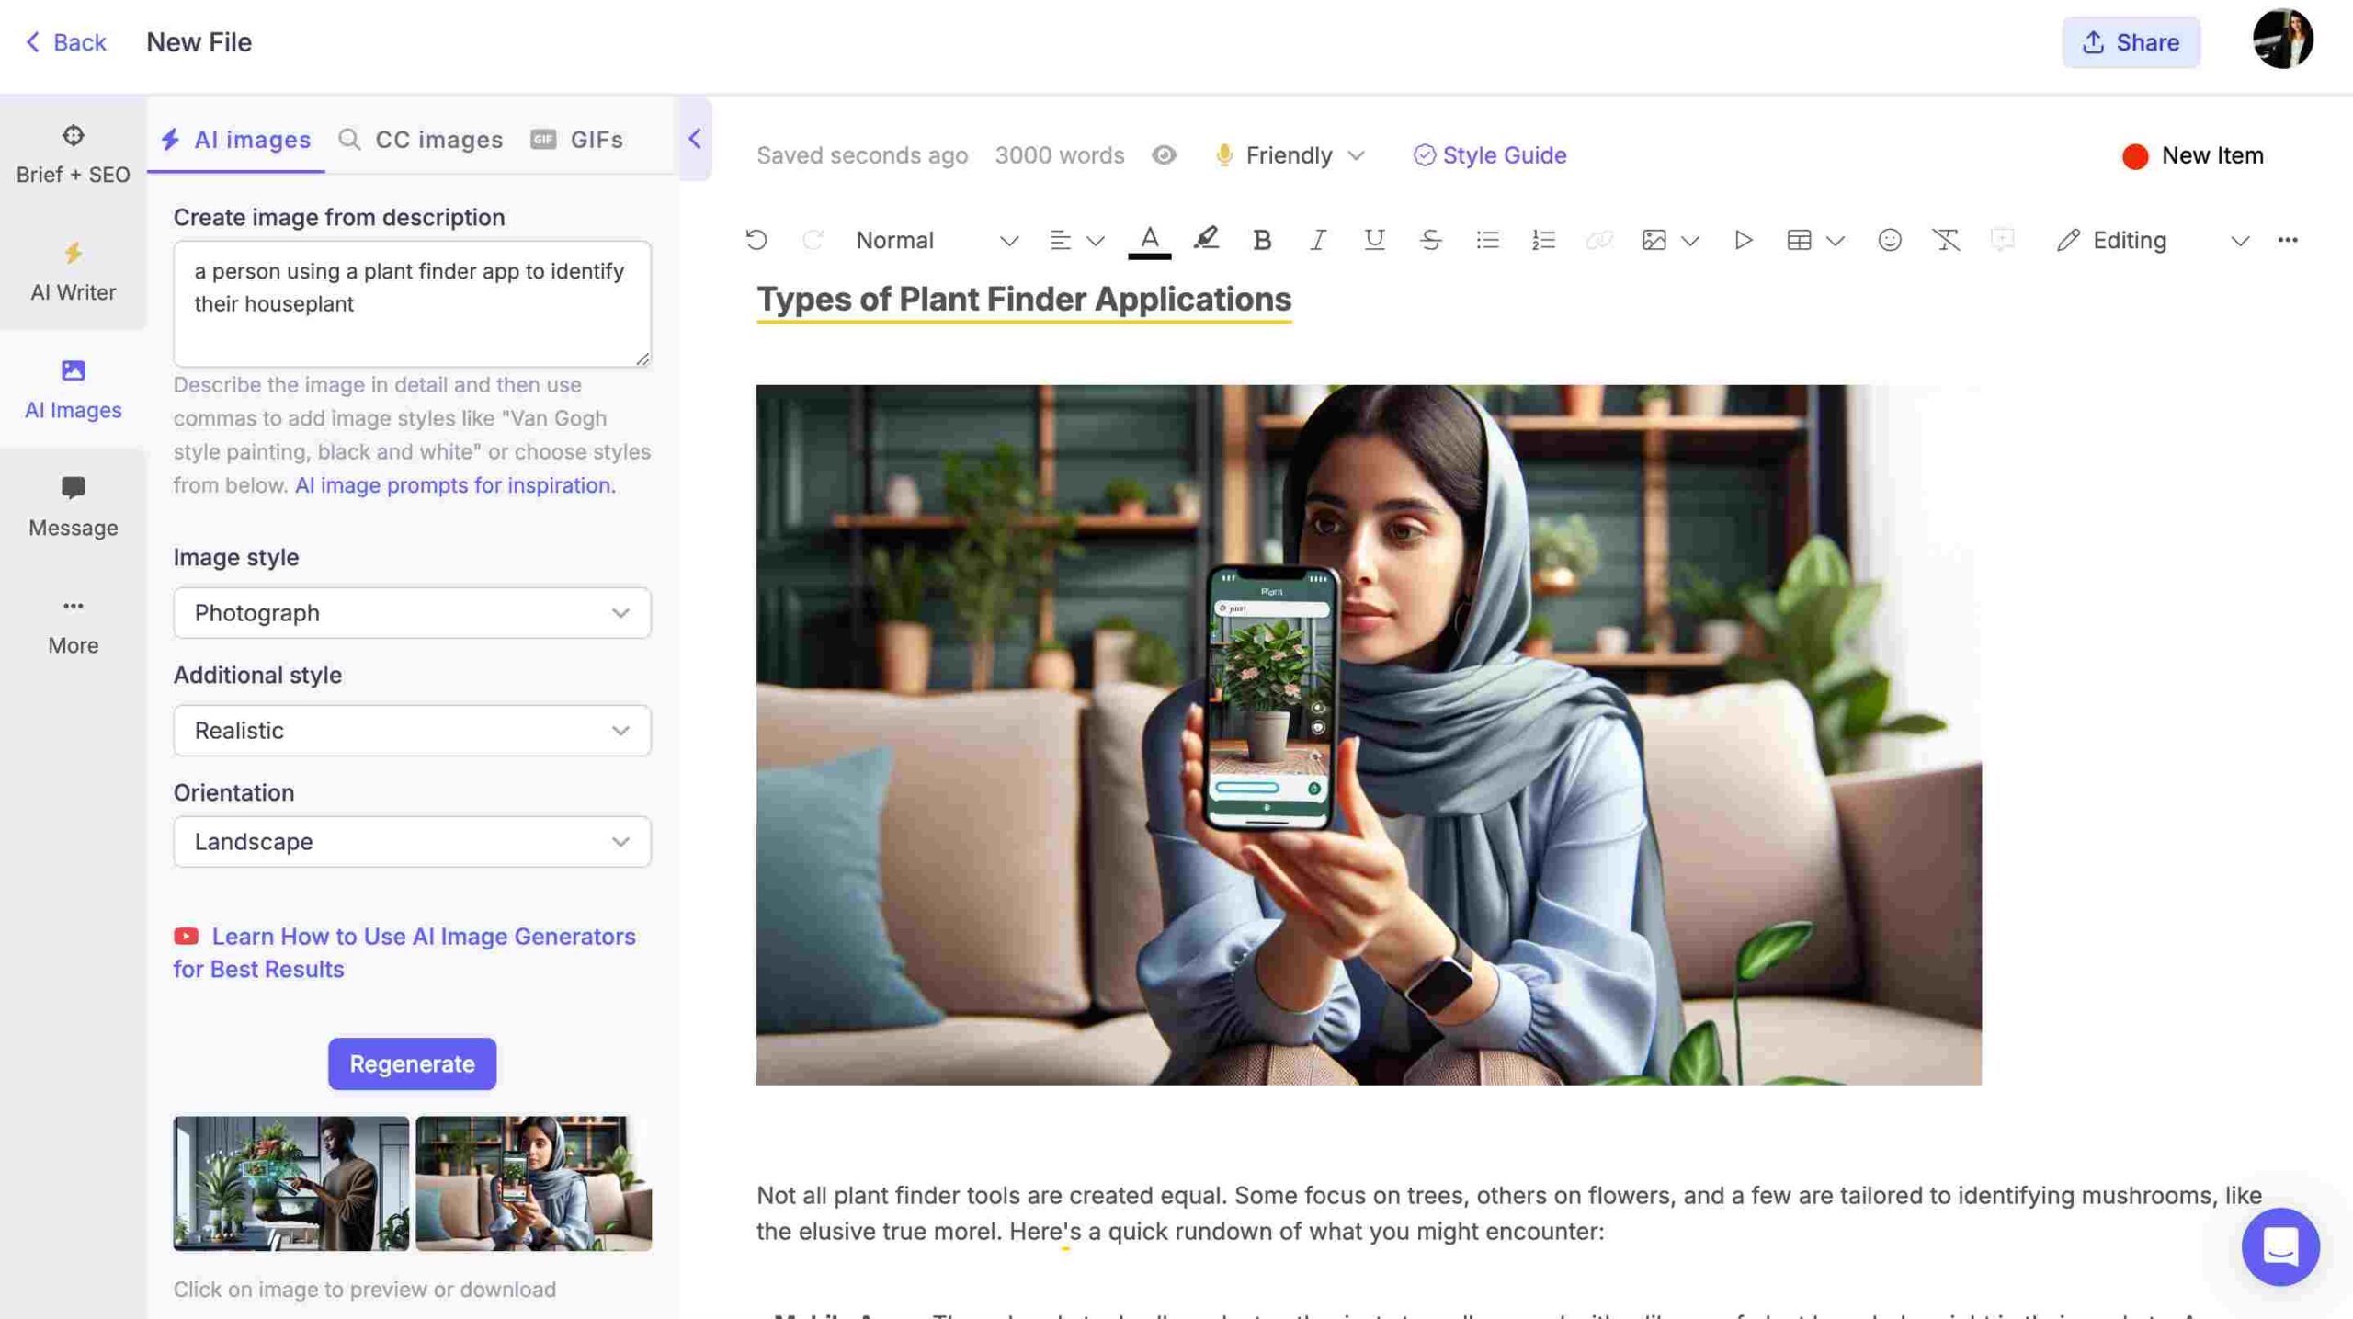
Task: Open AI image prompts for inspiration link
Action: (452, 483)
